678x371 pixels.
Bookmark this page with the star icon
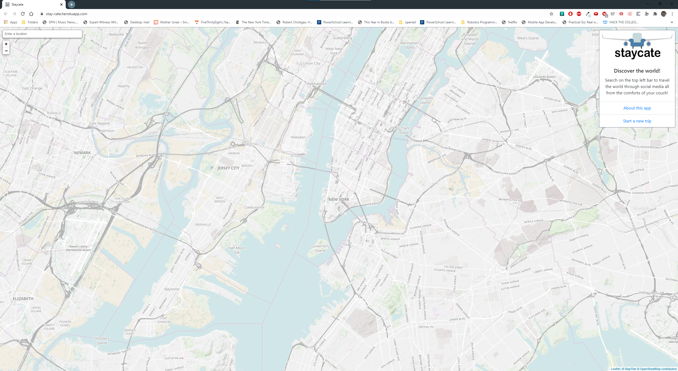click(x=551, y=14)
